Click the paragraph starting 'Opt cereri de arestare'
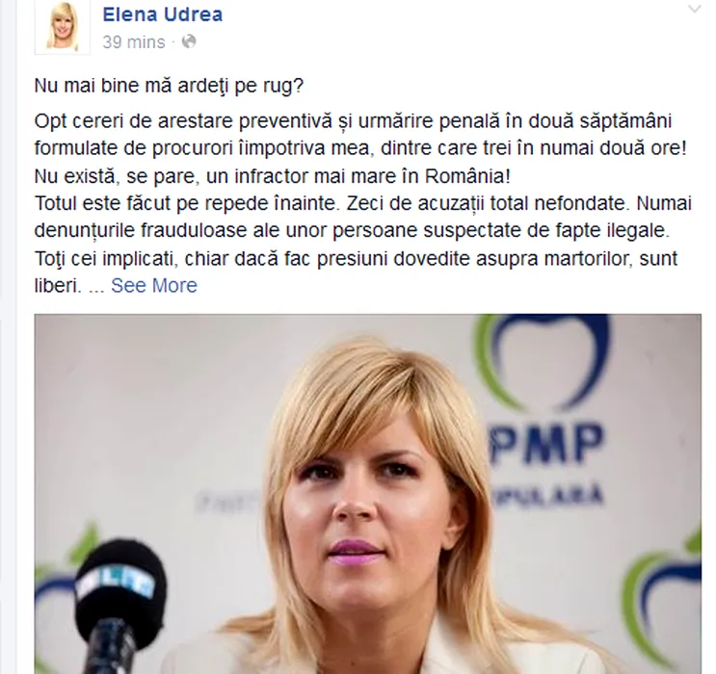This screenshot has height=674, width=716. (360, 135)
